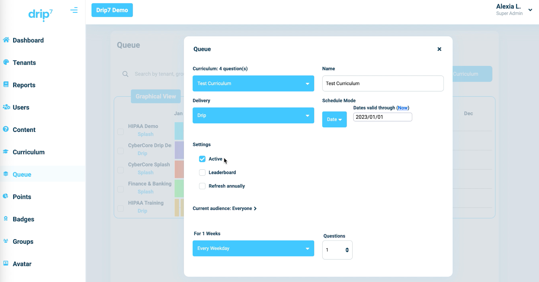
Task: Click the Reports book icon
Action: [x=6, y=85]
